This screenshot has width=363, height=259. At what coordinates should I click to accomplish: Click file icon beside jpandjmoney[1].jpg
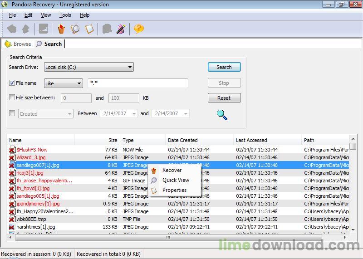click(12, 204)
